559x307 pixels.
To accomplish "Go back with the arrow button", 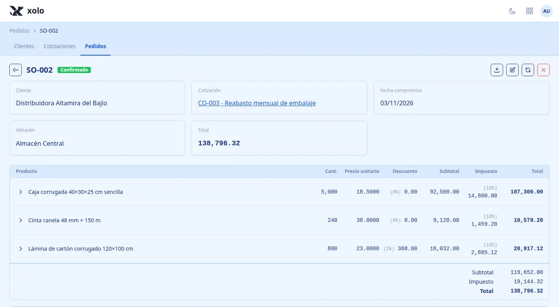I will point(16,70).
